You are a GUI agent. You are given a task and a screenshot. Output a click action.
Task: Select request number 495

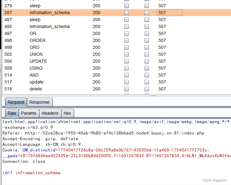tap(8, 26)
